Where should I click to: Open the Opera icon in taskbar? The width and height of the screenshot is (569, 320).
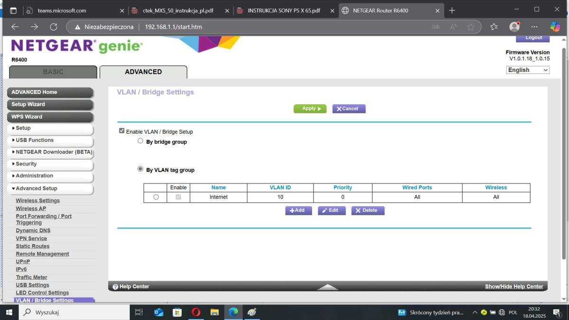(x=196, y=312)
